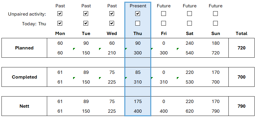Select the Nett Thursday value 175
Image resolution: width=257 pixels, height=118 pixels.
(x=138, y=102)
